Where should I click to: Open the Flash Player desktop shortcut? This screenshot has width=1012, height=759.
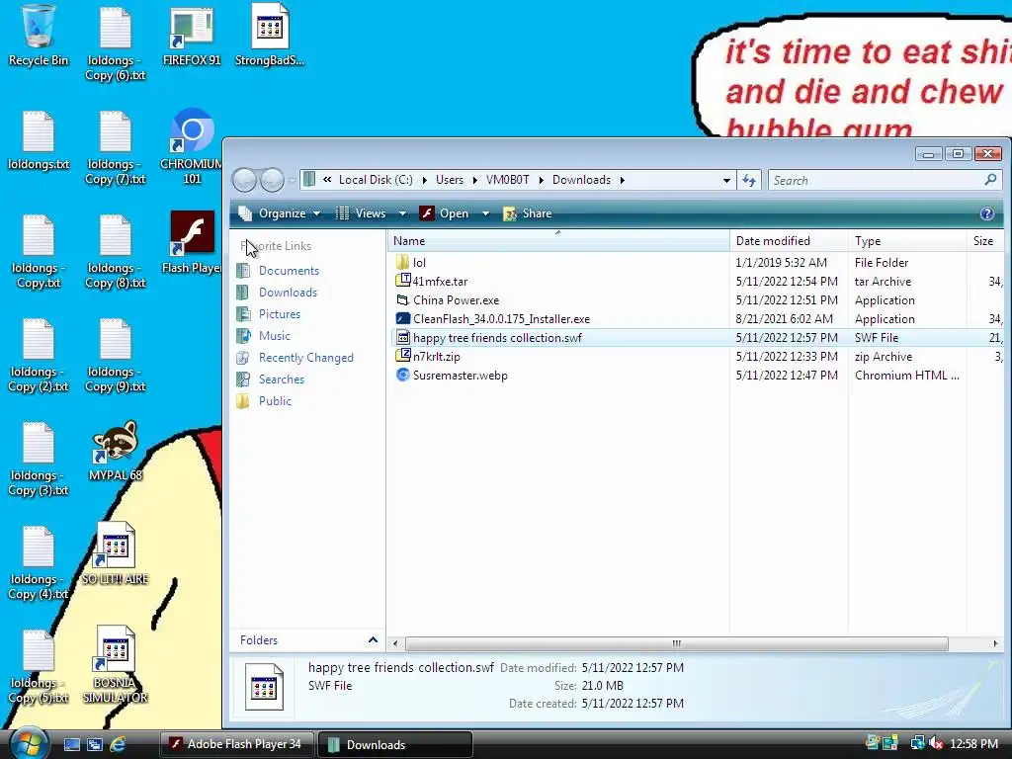pos(192,243)
